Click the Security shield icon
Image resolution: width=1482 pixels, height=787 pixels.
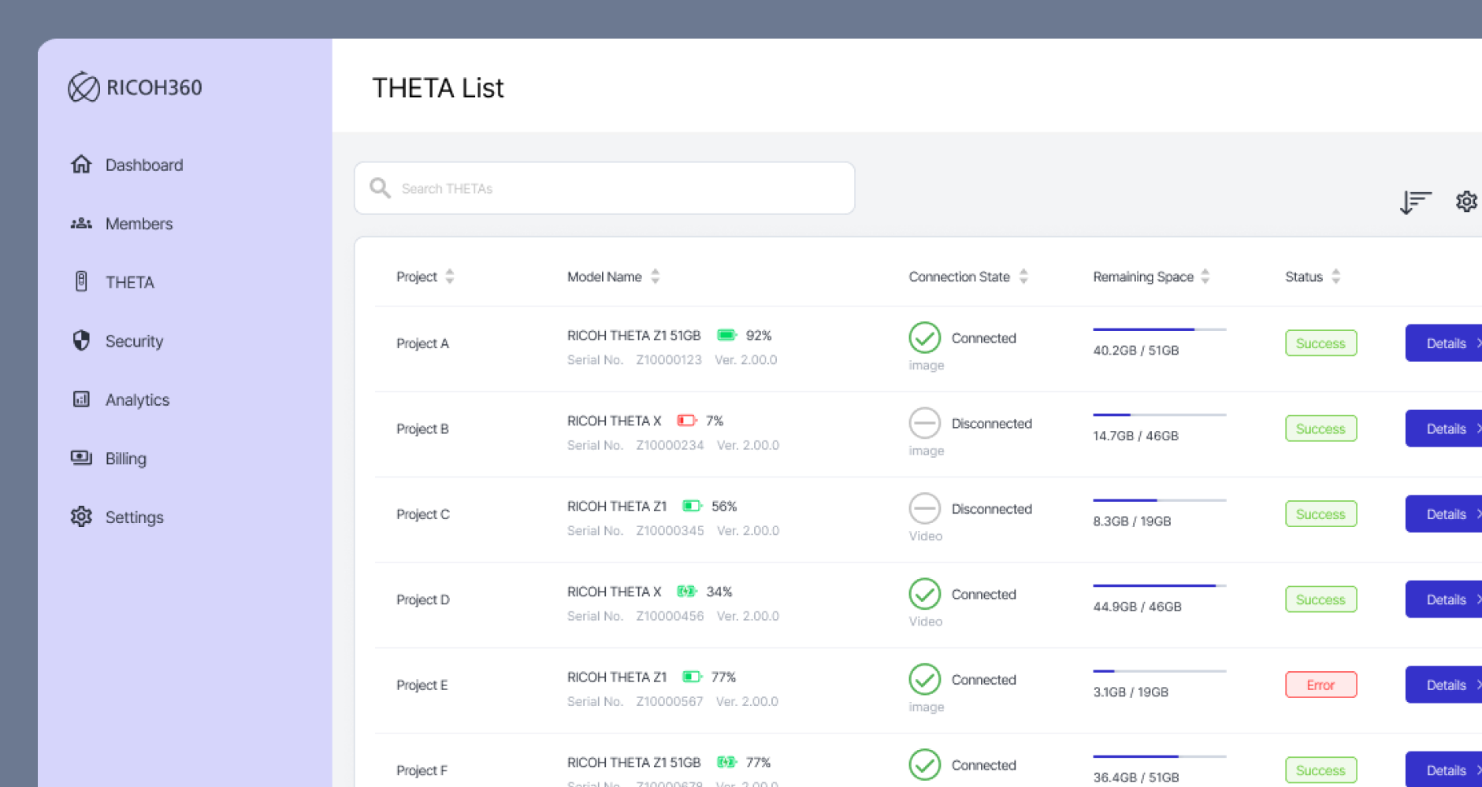pyautogui.click(x=81, y=340)
